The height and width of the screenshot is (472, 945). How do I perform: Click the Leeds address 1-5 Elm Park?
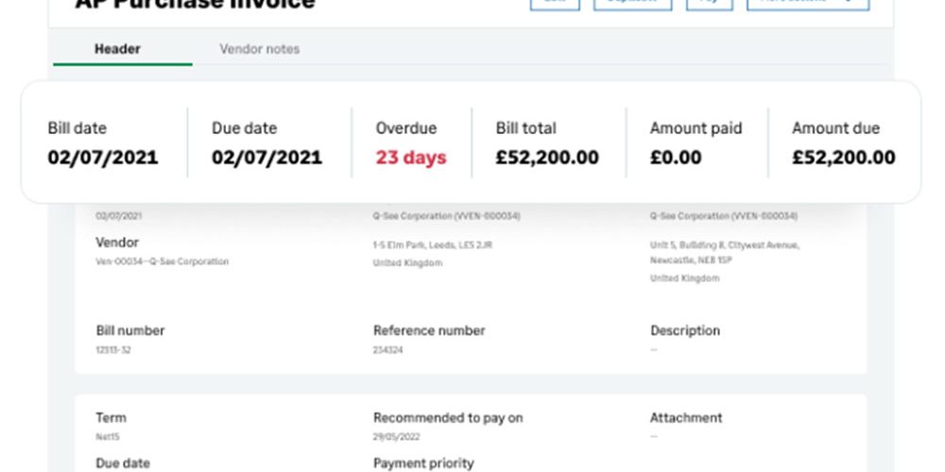pyautogui.click(x=433, y=245)
